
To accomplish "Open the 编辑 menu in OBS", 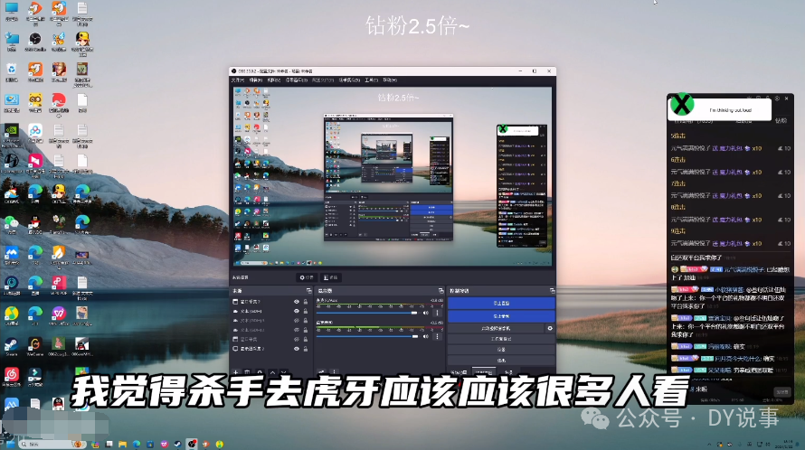I will 255,80.
